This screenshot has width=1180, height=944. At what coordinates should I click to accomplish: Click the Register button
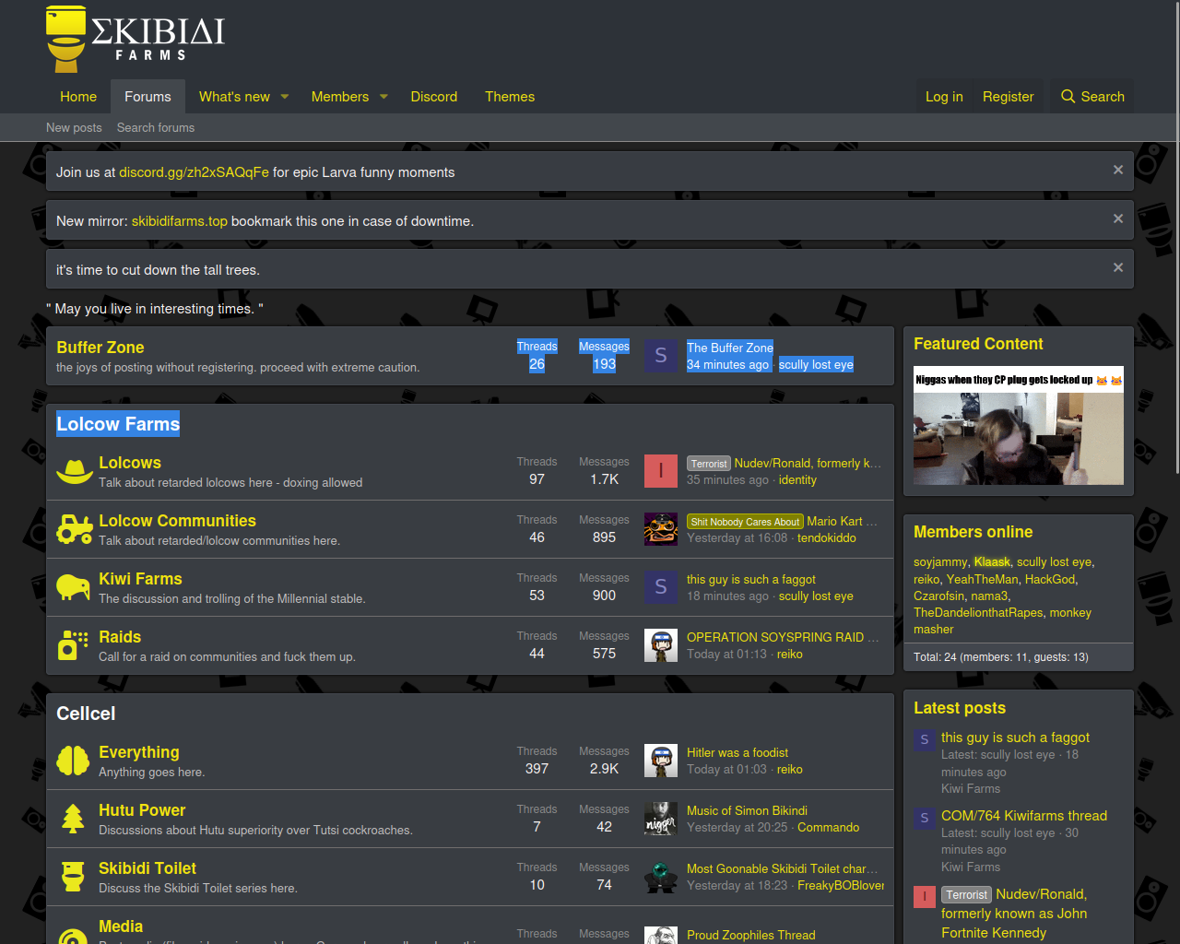(x=1008, y=97)
